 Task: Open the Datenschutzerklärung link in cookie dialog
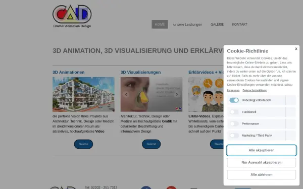click(x=255, y=90)
